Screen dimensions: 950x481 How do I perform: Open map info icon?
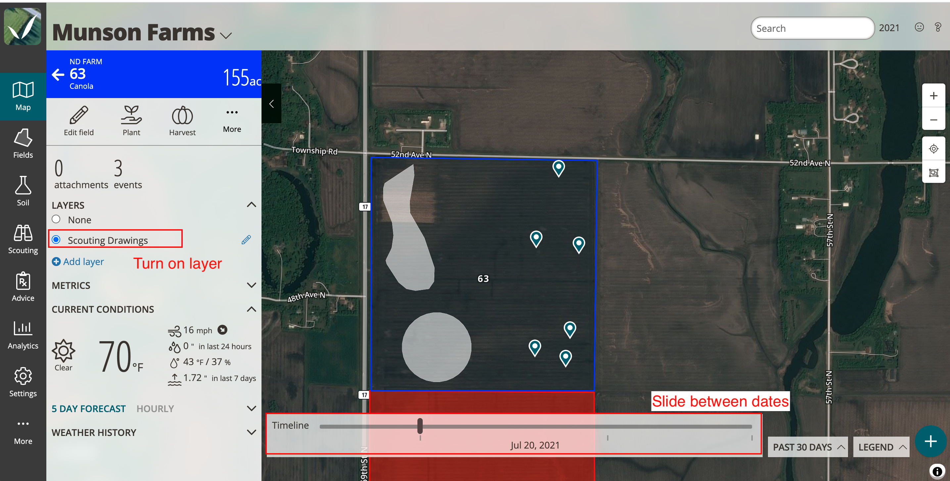pos(937,471)
